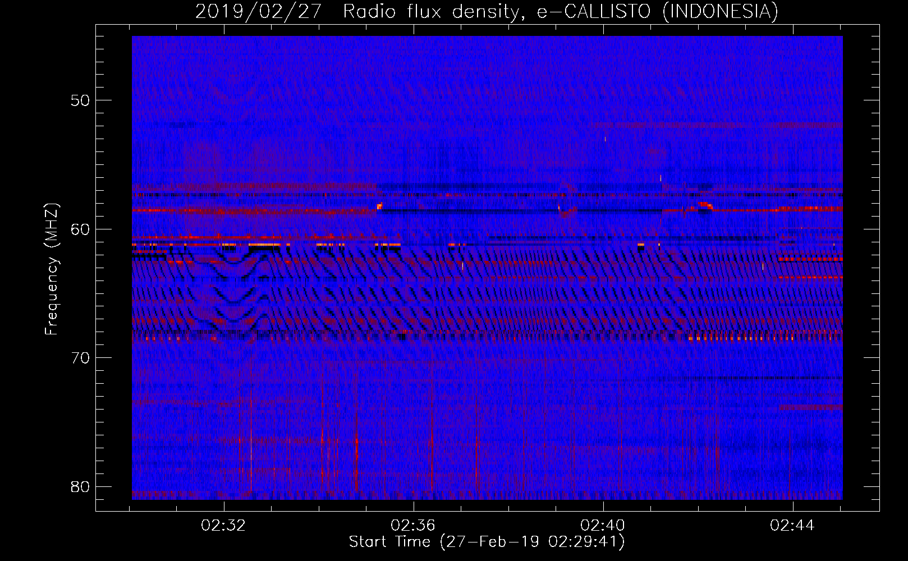Click the 70 frequency tick label
Image resolution: width=908 pixels, height=561 pixels.
click(x=81, y=358)
